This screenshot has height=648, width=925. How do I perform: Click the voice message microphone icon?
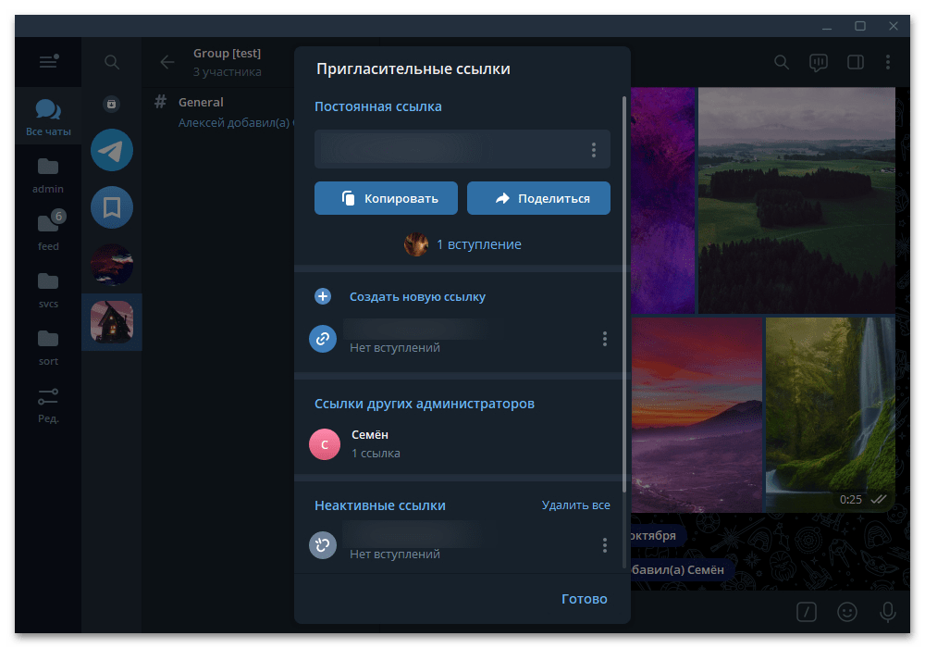tap(888, 612)
